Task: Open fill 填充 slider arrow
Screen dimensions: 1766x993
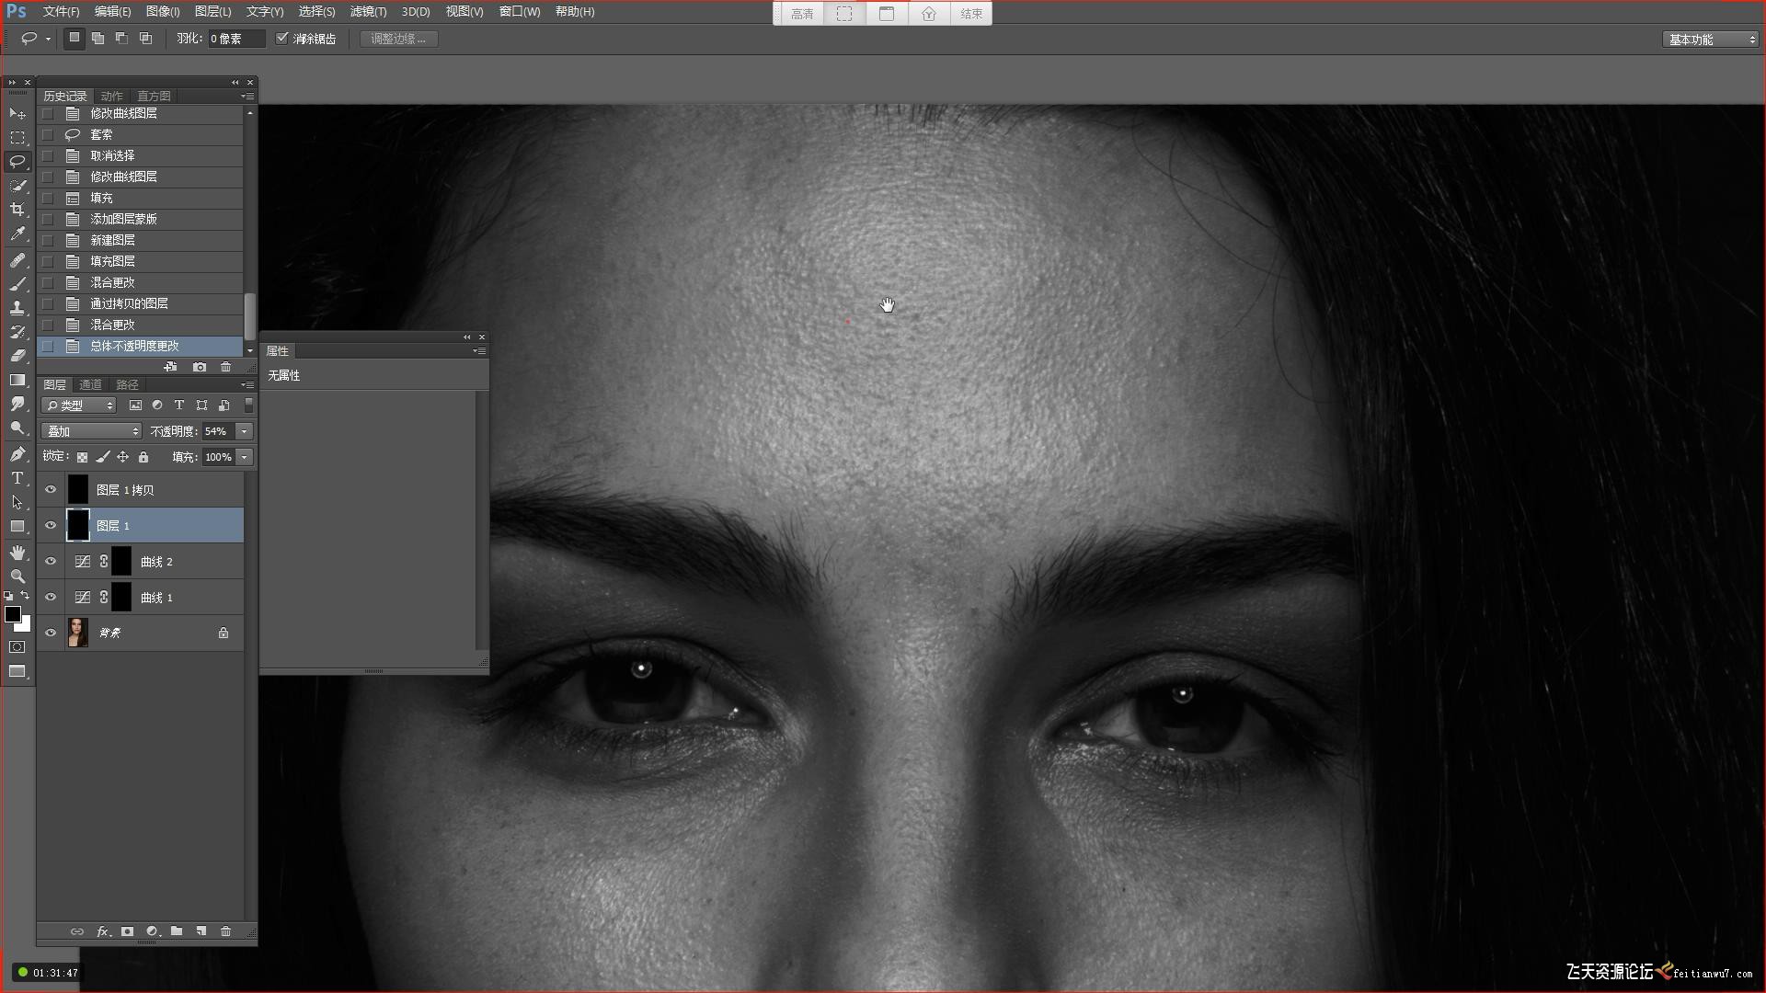Action: click(245, 457)
